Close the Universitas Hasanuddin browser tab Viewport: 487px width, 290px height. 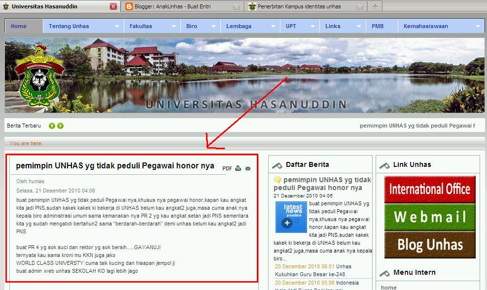[x=113, y=6]
